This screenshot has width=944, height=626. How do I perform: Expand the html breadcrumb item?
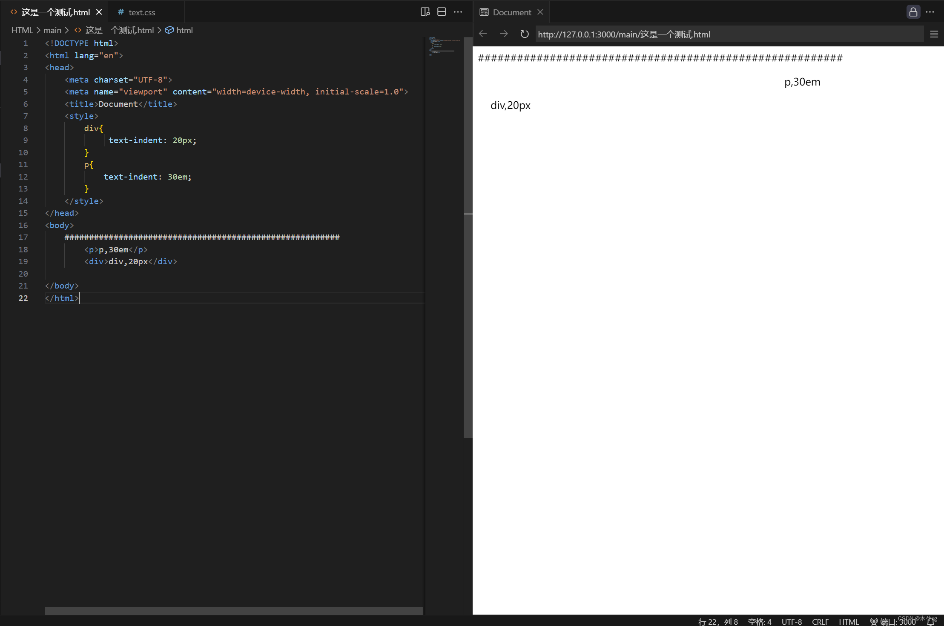pos(184,30)
